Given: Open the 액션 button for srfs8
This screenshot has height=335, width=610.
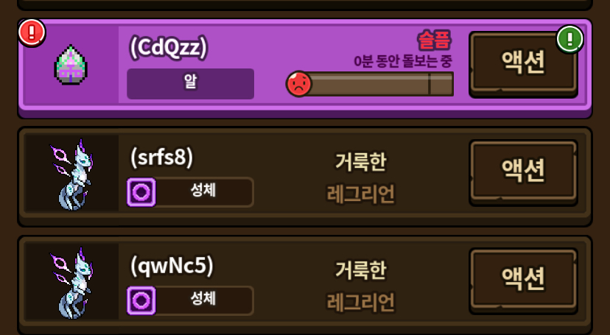Looking at the screenshot, I should pyautogui.click(x=523, y=171).
